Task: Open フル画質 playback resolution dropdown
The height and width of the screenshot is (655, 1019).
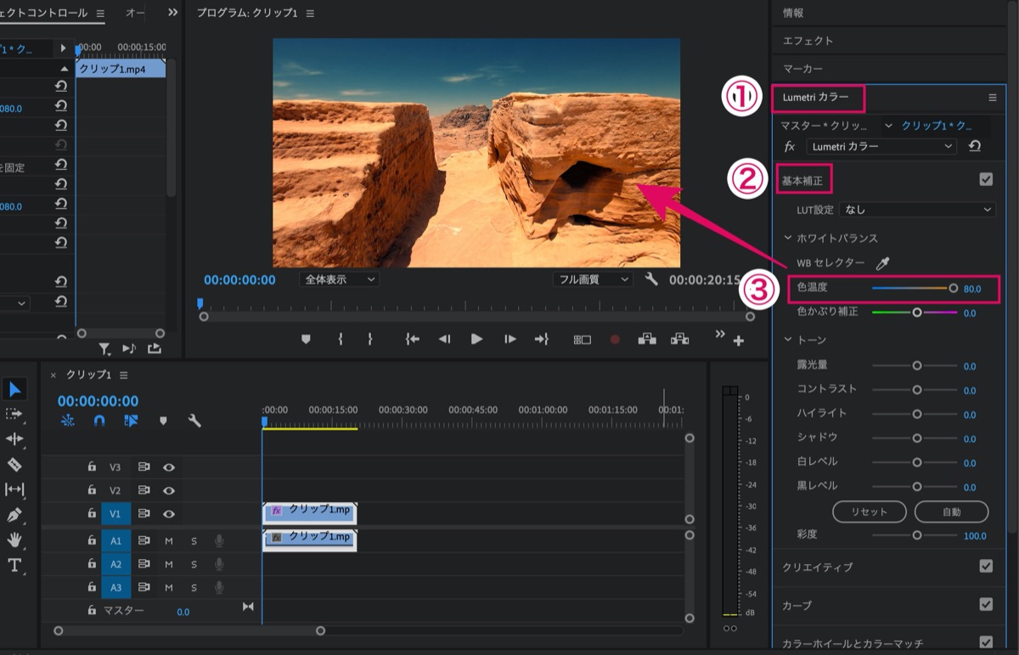Action: click(x=593, y=280)
